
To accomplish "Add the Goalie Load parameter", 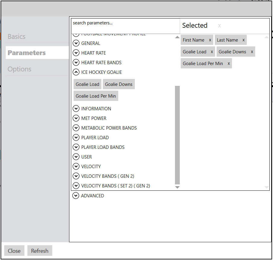I will (x=87, y=84).
